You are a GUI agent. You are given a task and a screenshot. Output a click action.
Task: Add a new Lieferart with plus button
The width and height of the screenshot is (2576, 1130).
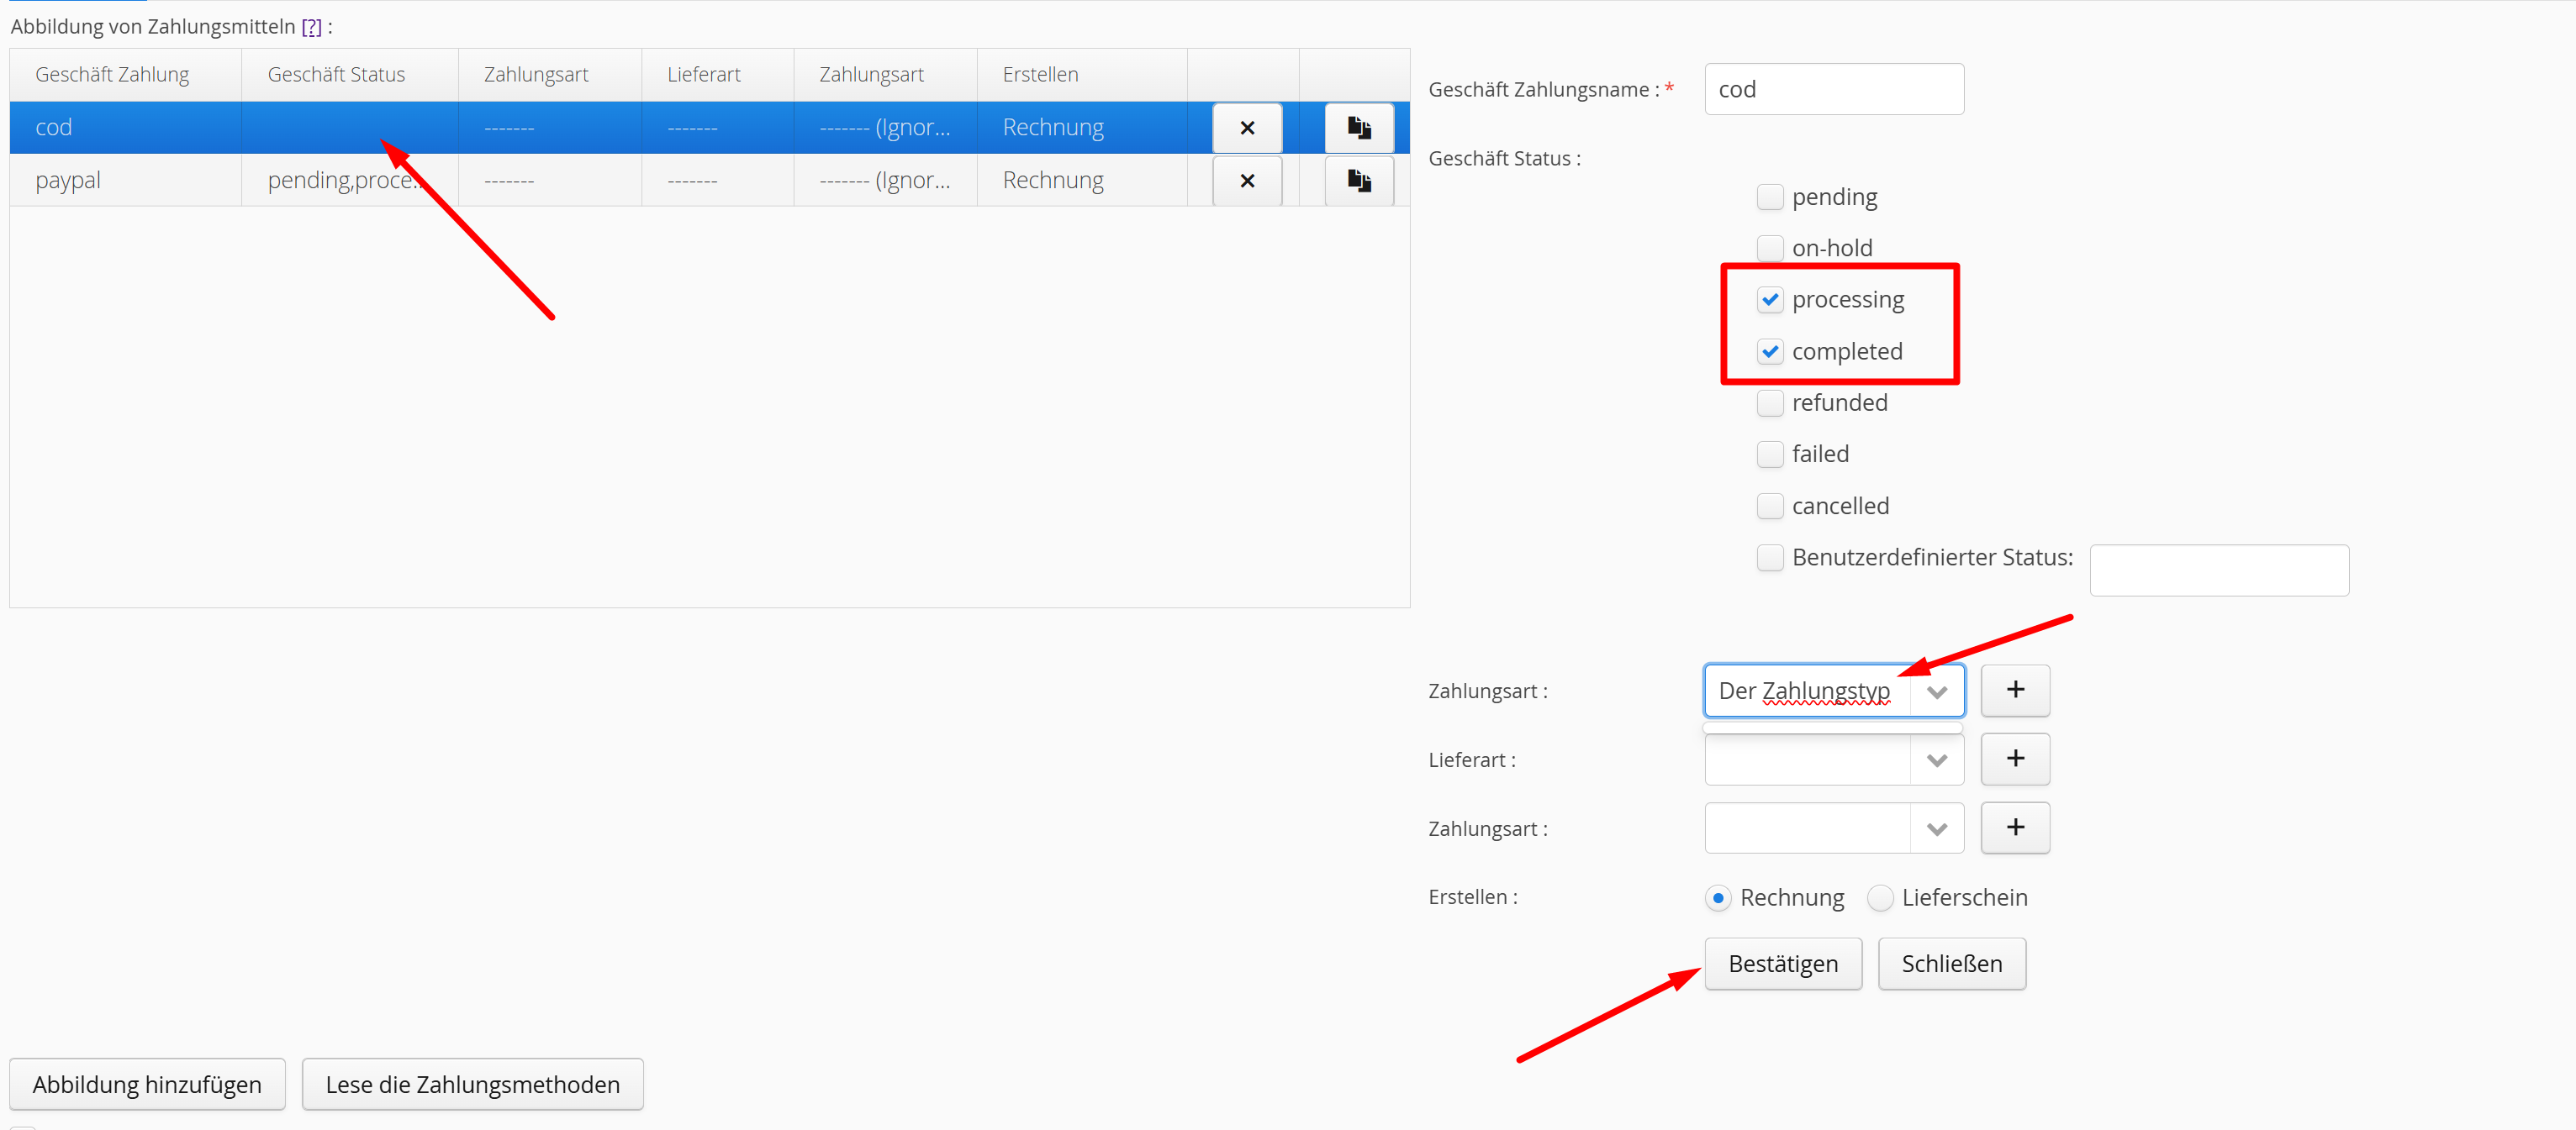pos(2014,759)
